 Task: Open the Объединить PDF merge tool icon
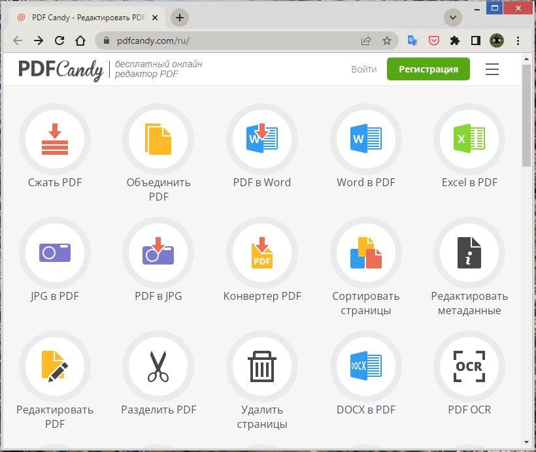click(158, 139)
